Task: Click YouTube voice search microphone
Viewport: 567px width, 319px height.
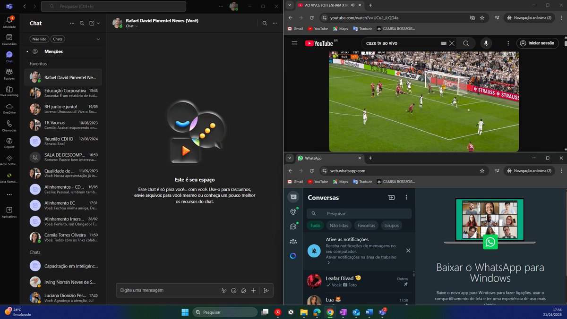Action: 486,43
